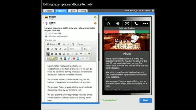Click the decrease indent icon
Image resolution: width=196 pixels, height=110 pixels.
point(72,54)
